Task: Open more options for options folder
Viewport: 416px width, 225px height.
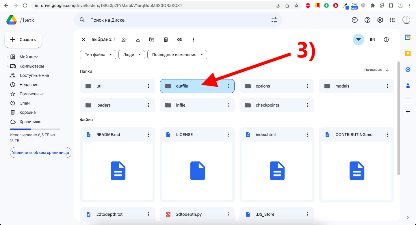Action: (x=308, y=86)
